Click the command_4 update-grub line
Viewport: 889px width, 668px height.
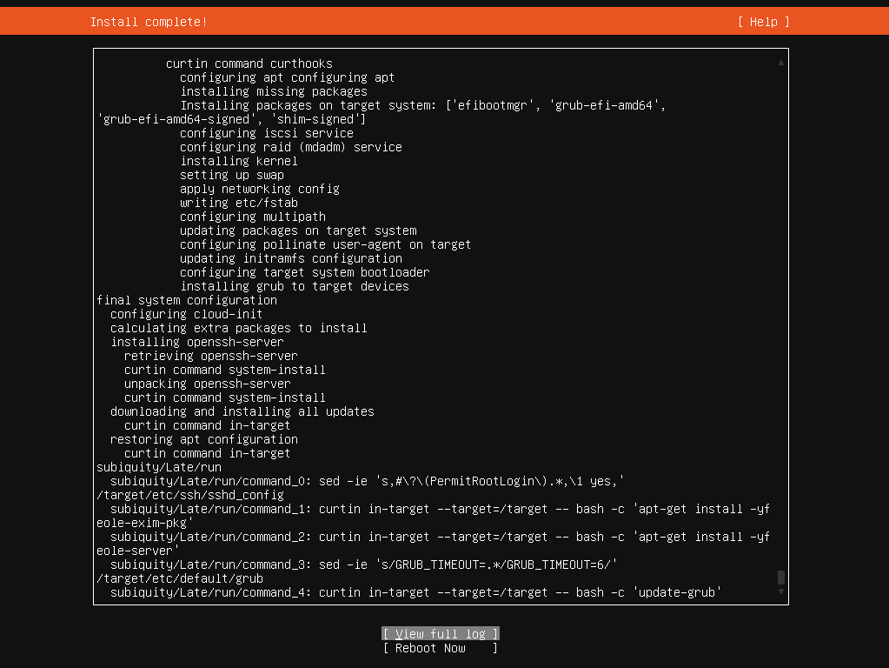click(x=416, y=592)
